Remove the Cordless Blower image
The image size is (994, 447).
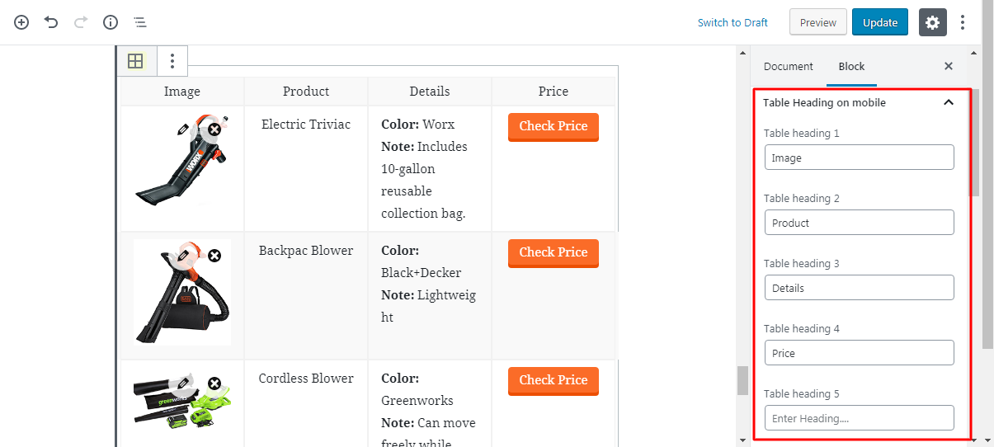click(214, 383)
